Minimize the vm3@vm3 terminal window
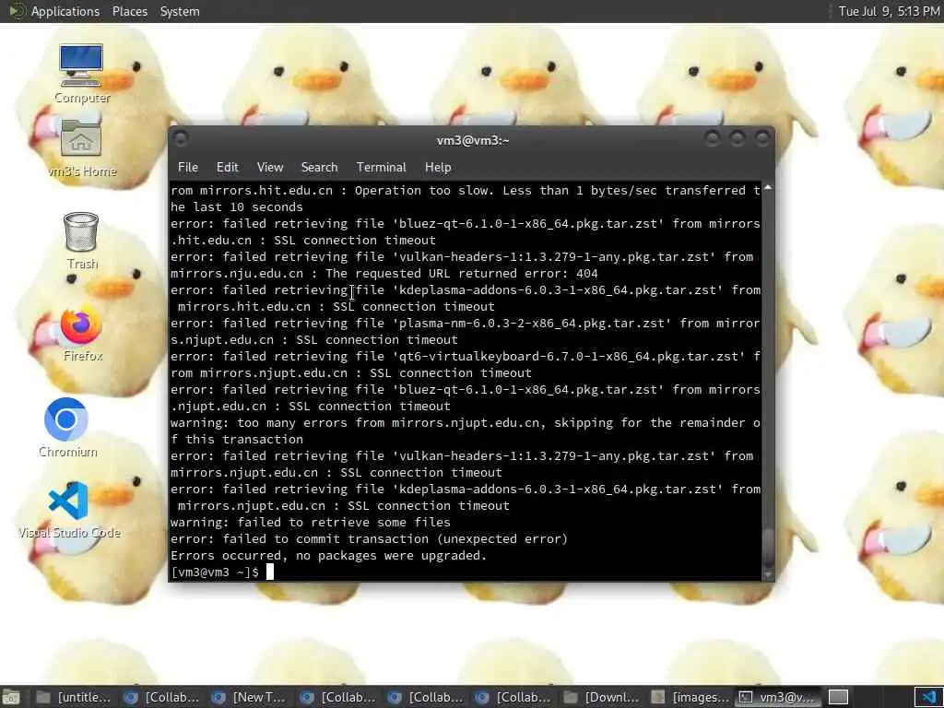This screenshot has height=708, width=944. click(713, 139)
